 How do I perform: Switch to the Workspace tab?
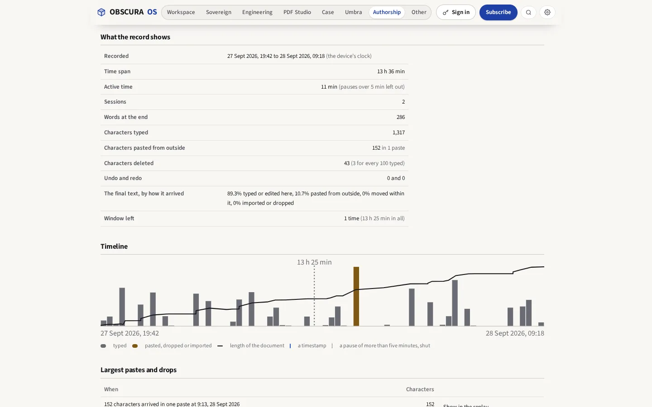click(181, 12)
